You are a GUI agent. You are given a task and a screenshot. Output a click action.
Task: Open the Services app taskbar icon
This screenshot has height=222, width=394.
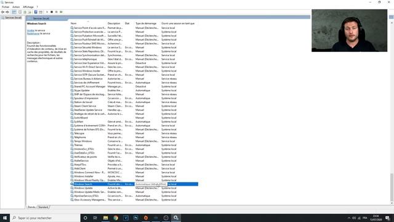pyautogui.click(x=176, y=218)
